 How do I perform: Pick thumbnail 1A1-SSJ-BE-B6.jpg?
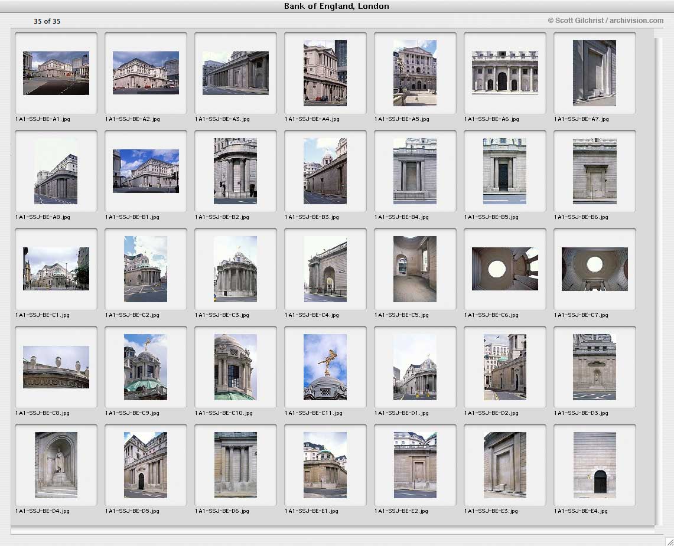(x=594, y=171)
